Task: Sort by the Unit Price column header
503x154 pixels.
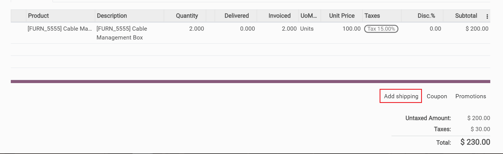Action: click(x=342, y=16)
